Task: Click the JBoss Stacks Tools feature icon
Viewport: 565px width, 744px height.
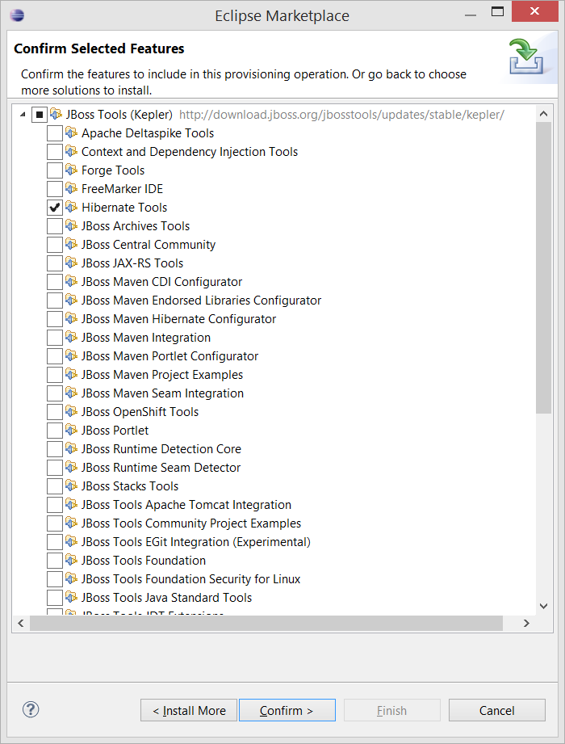Action: click(71, 485)
